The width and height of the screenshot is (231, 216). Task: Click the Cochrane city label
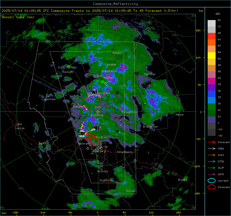tap(84, 144)
